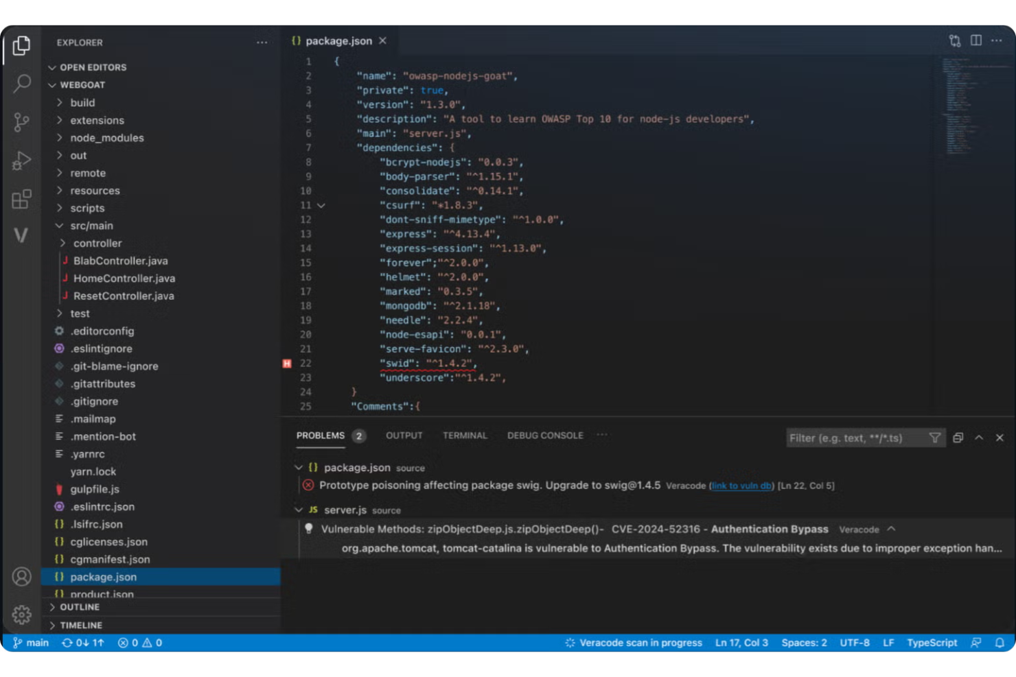Change language mode via TypeScript status item
This screenshot has width=1016, height=677.
point(932,643)
